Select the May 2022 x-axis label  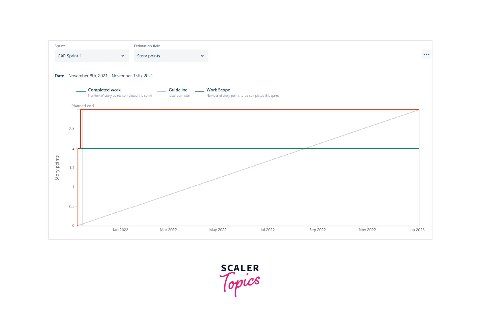tap(218, 230)
